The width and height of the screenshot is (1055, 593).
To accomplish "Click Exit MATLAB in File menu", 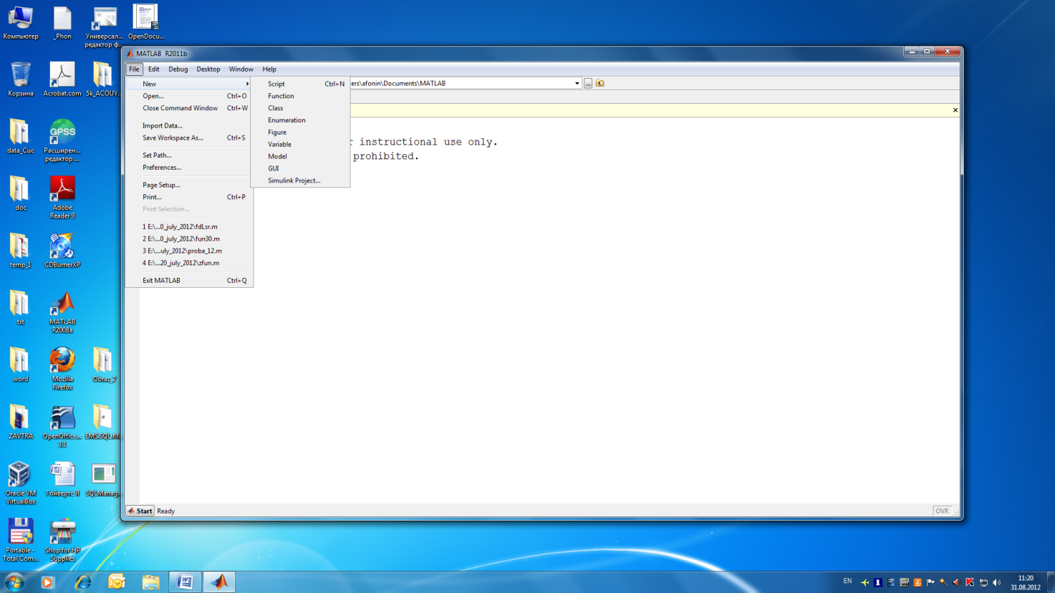I will tap(189, 280).
